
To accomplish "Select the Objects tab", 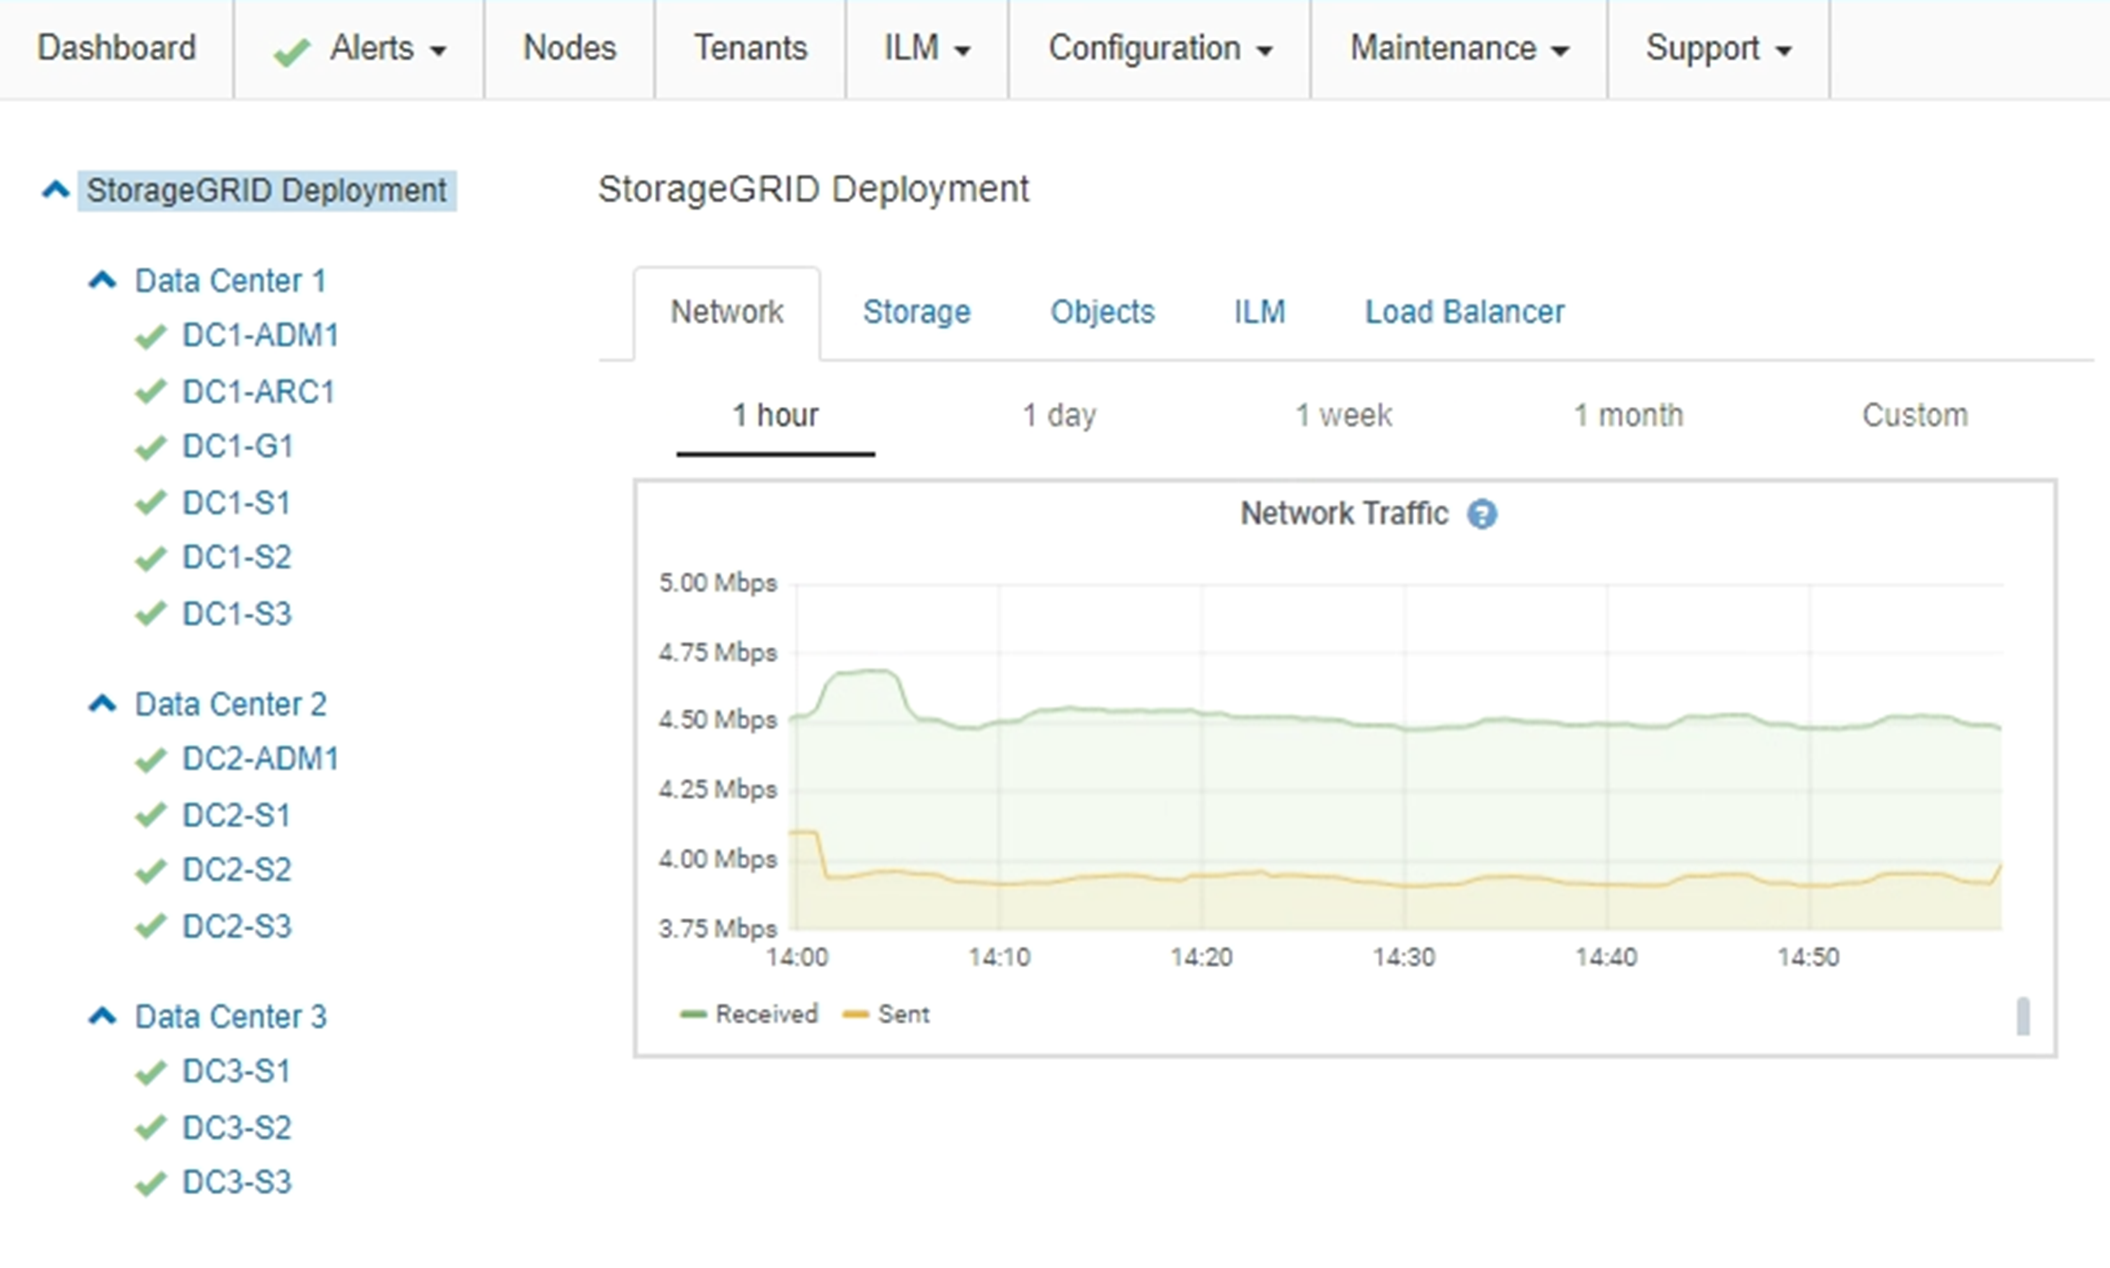I will pyautogui.click(x=1102, y=312).
